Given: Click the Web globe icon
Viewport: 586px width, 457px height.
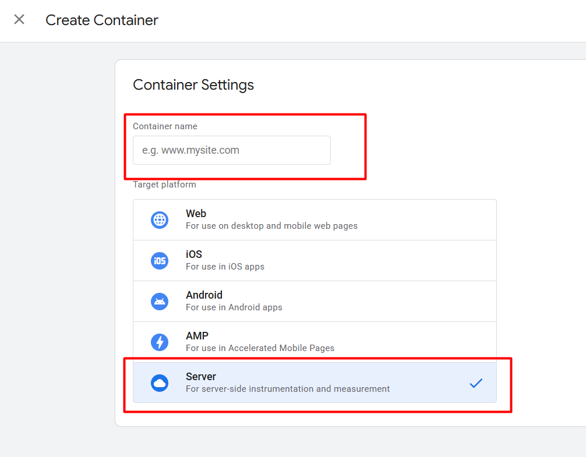Looking at the screenshot, I should [160, 220].
